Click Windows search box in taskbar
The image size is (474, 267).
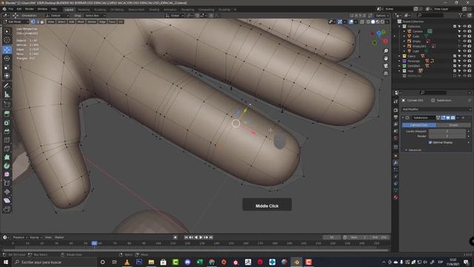tap(54, 262)
